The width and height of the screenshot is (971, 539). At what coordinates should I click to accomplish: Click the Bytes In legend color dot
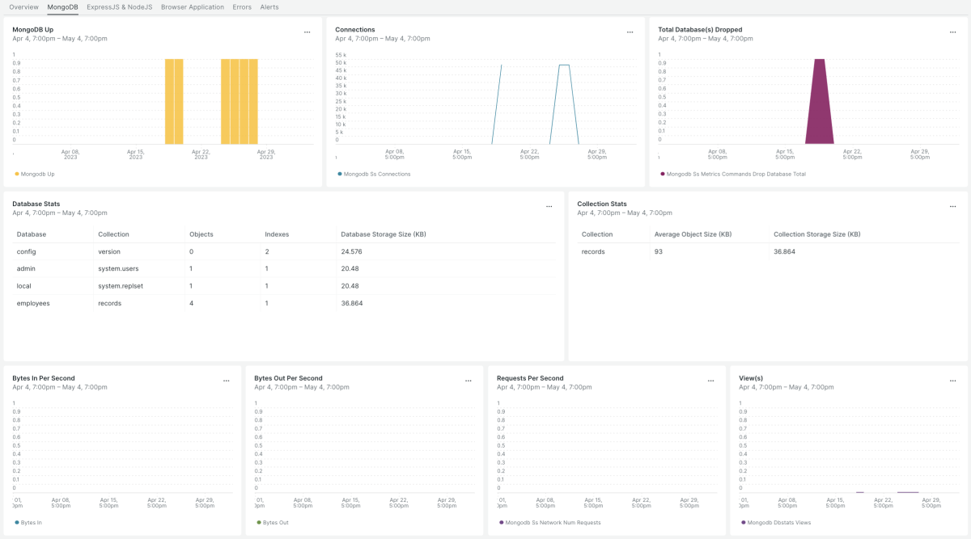(x=17, y=523)
